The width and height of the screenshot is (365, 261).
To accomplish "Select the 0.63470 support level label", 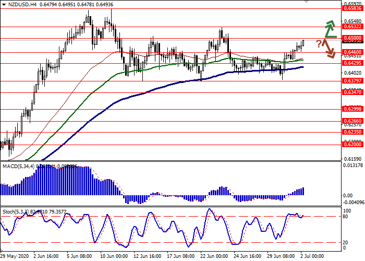I will click(351, 92).
